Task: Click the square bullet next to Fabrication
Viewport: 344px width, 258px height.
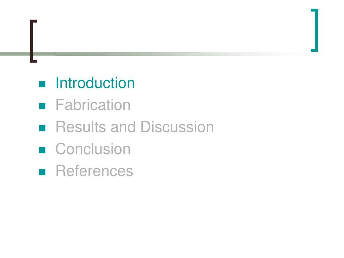Action: click(x=42, y=106)
